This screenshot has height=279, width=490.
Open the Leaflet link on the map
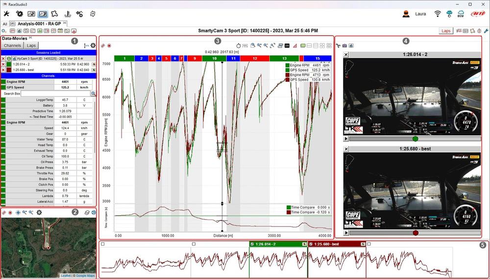coord(66,276)
